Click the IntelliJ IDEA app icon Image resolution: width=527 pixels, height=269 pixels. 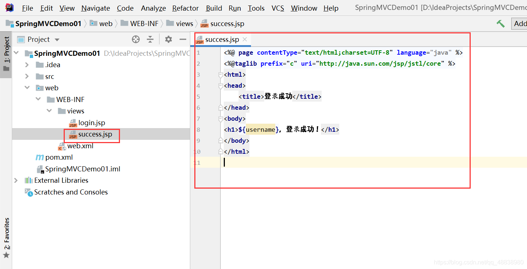coord(10,8)
